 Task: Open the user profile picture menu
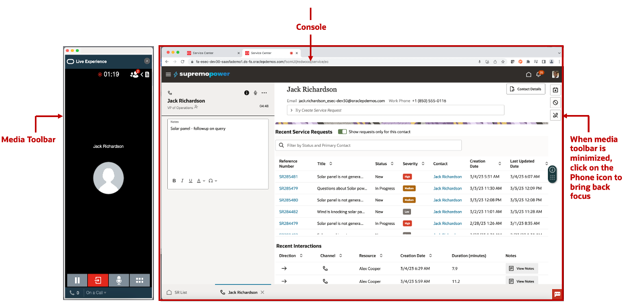555,74
